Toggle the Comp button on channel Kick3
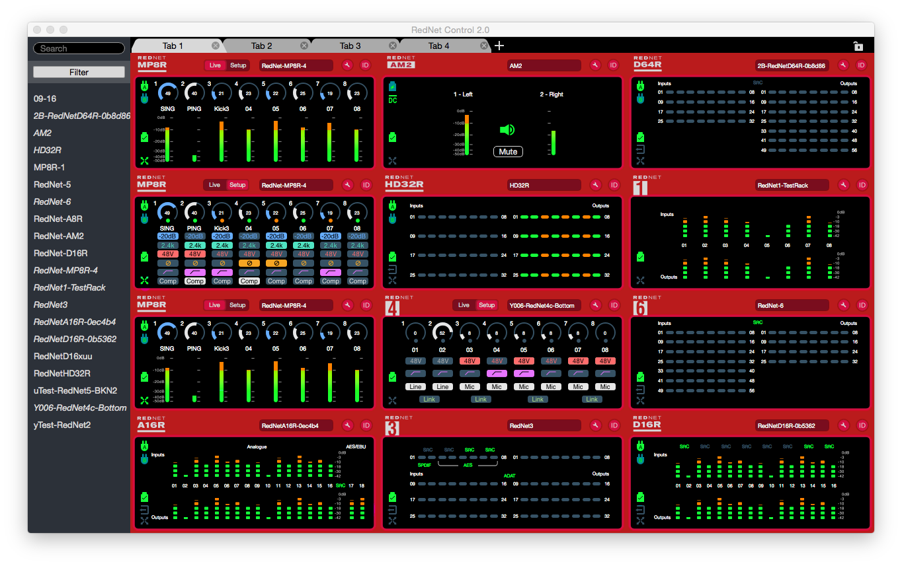902x566 pixels. click(x=222, y=281)
